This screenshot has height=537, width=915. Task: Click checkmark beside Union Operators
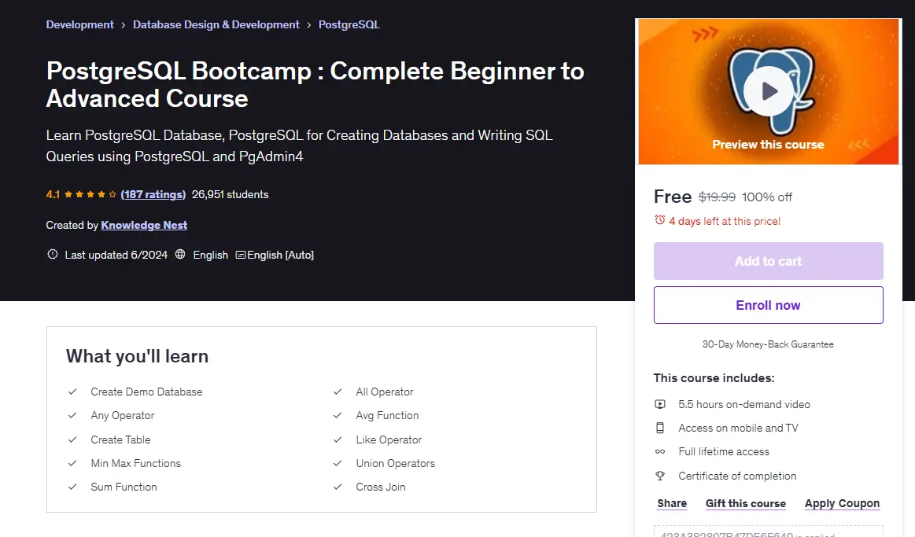pyautogui.click(x=338, y=463)
